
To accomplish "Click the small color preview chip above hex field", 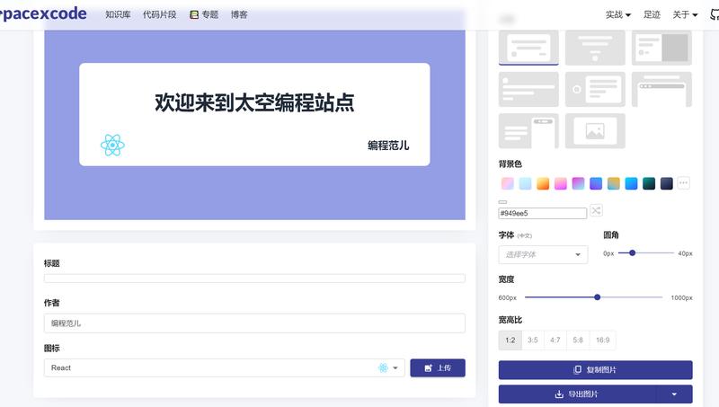I will (502, 201).
